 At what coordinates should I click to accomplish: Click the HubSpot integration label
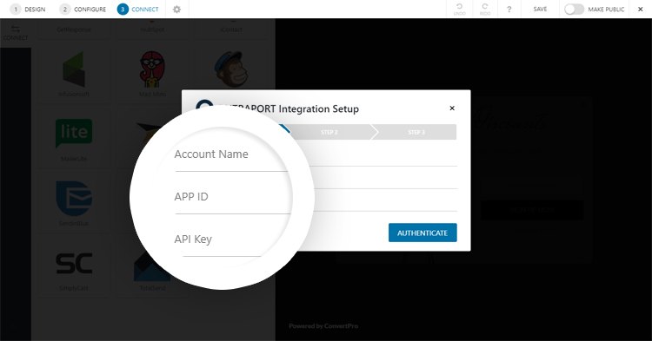click(x=153, y=30)
